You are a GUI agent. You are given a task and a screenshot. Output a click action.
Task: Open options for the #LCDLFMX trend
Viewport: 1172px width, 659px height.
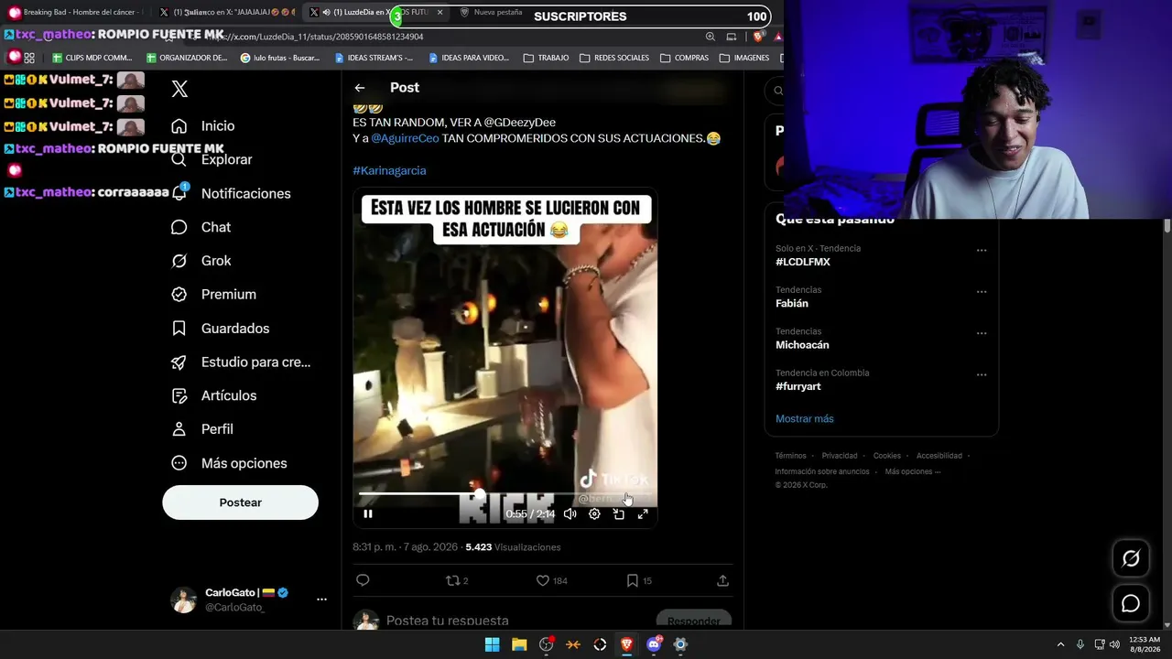982,250
